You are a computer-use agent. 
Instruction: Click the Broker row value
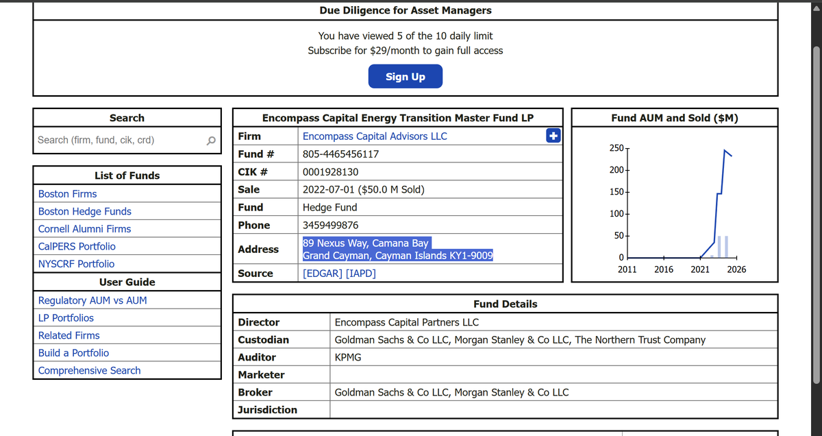tap(451, 392)
